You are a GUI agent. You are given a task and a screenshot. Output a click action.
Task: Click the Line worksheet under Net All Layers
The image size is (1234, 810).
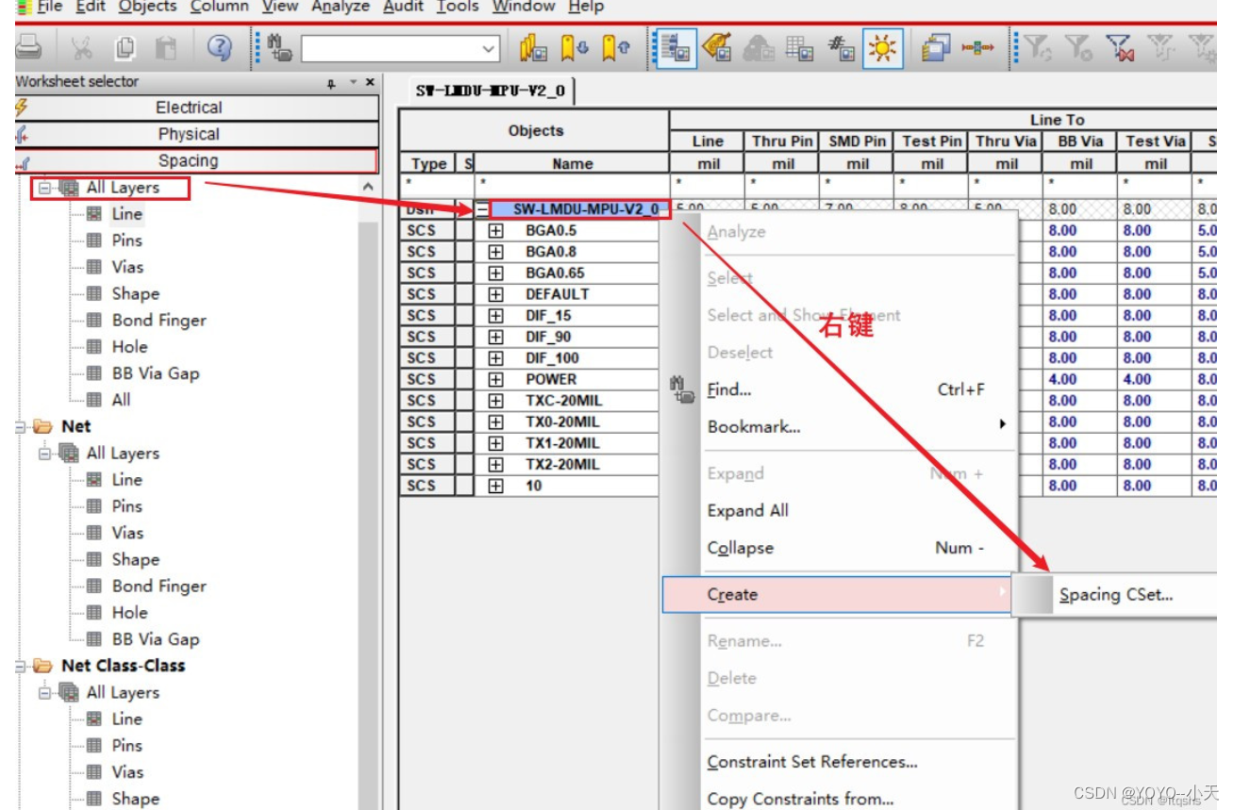(x=127, y=479)
